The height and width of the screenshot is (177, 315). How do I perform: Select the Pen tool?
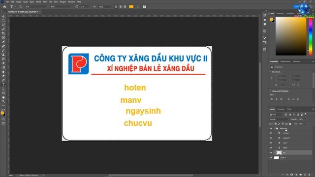(3, 80)
